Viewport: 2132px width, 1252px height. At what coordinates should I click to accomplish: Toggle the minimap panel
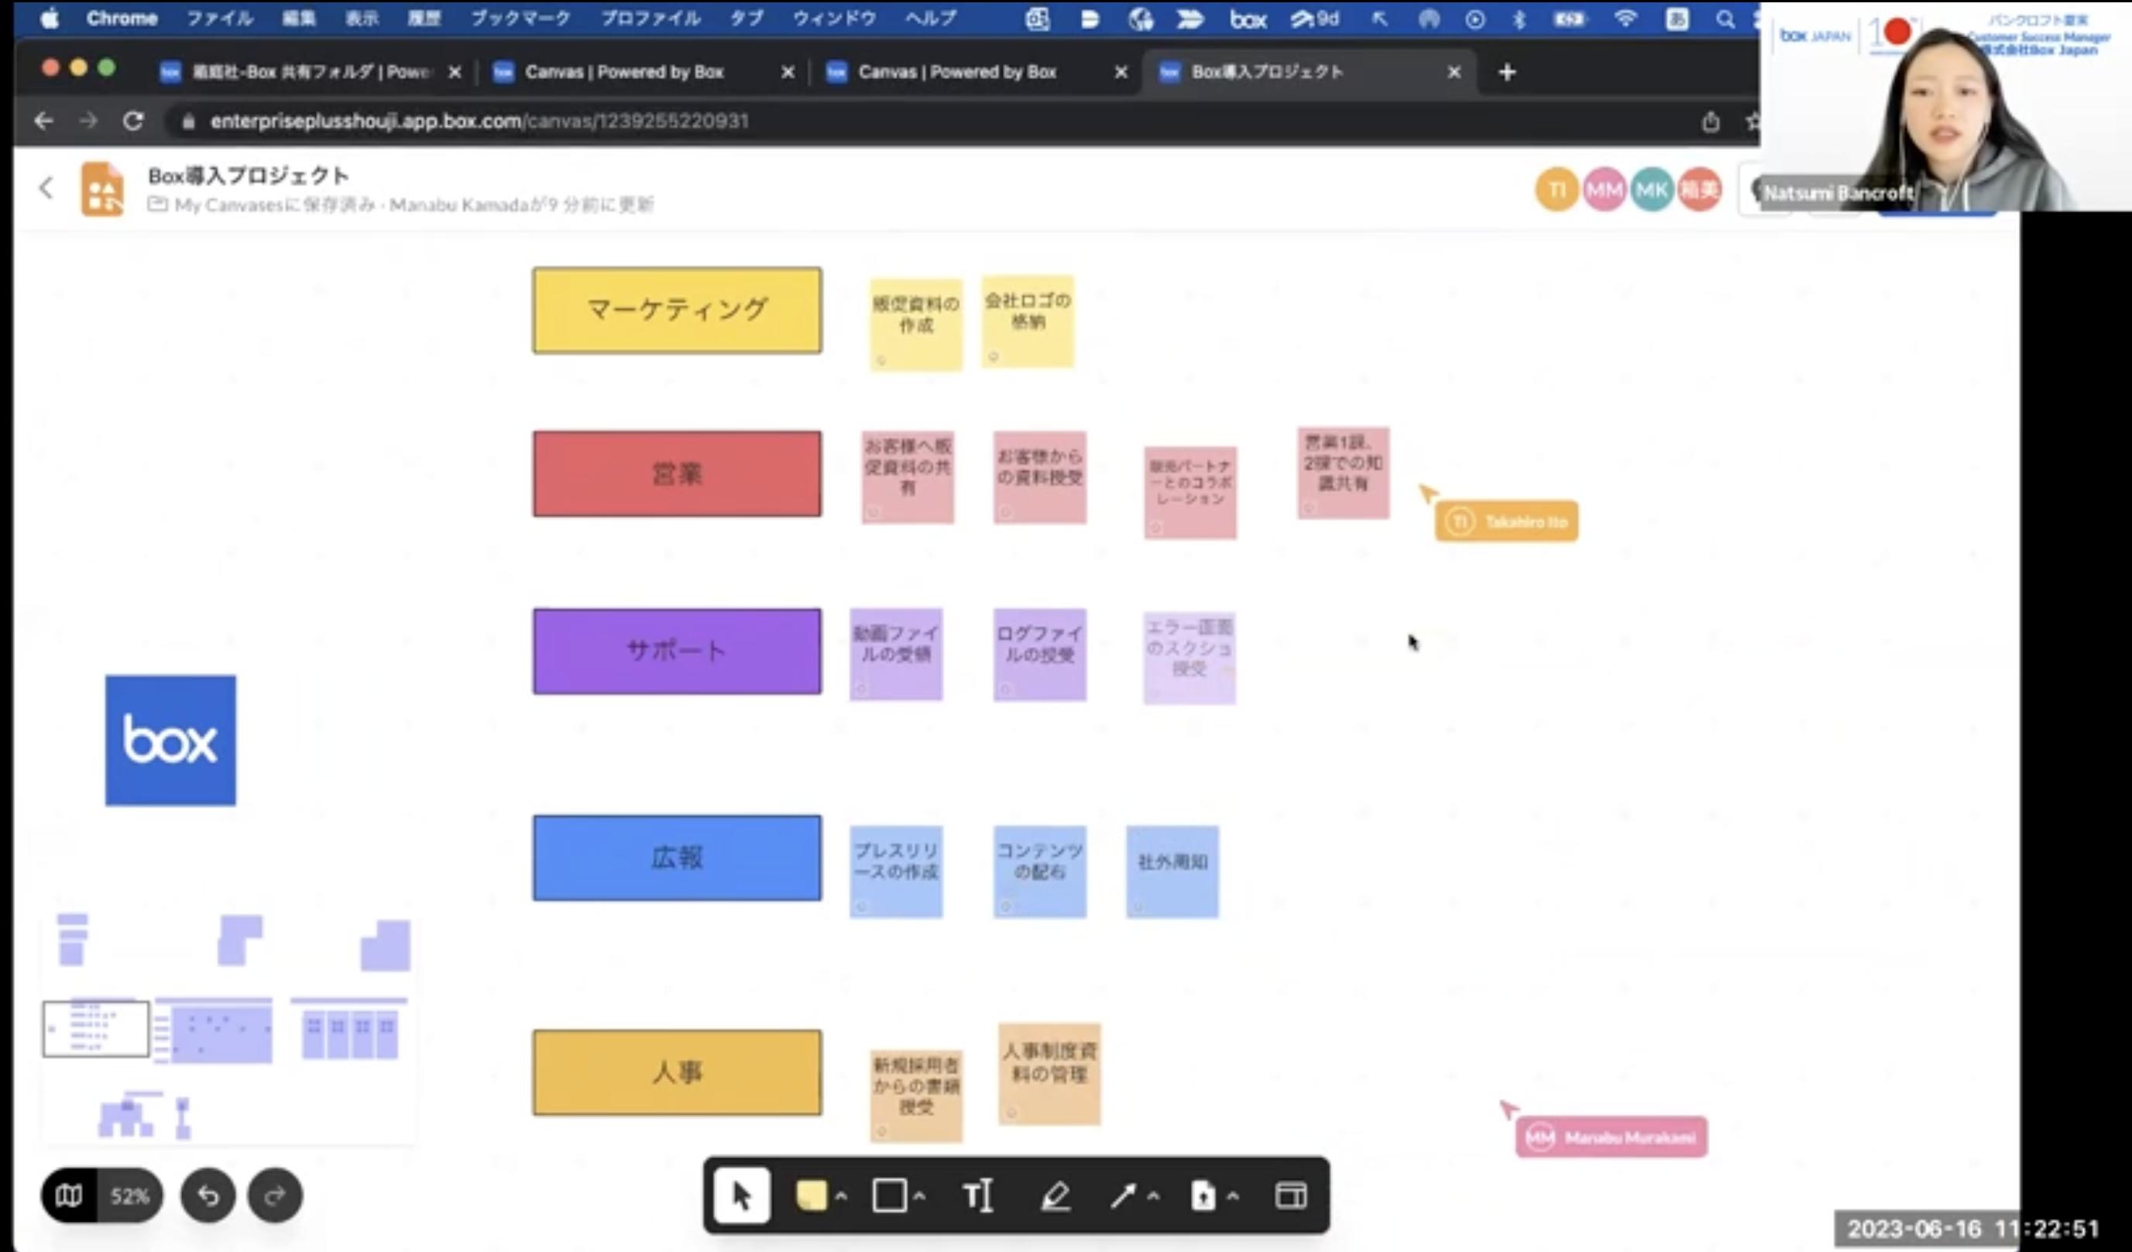coord(70,1195)
